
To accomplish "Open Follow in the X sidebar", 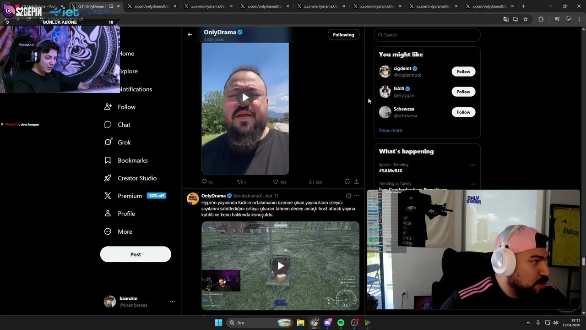I will pyautogui.click(x=120, y=107).
